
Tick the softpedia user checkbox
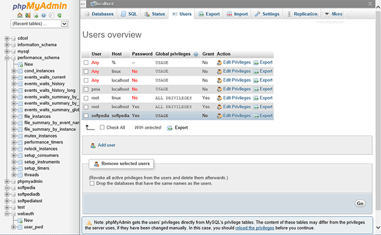[86, 116]
